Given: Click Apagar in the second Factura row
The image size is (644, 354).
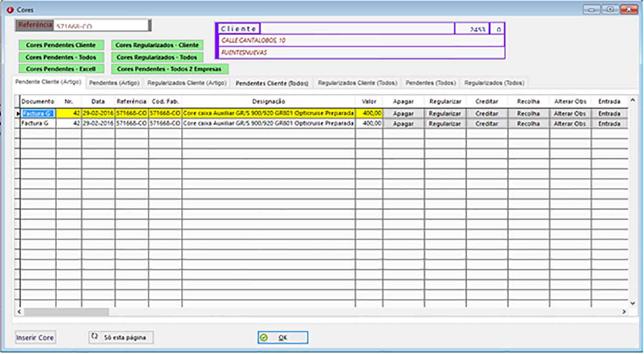Looking at the screenshot, I should click(x=403, y=124).
